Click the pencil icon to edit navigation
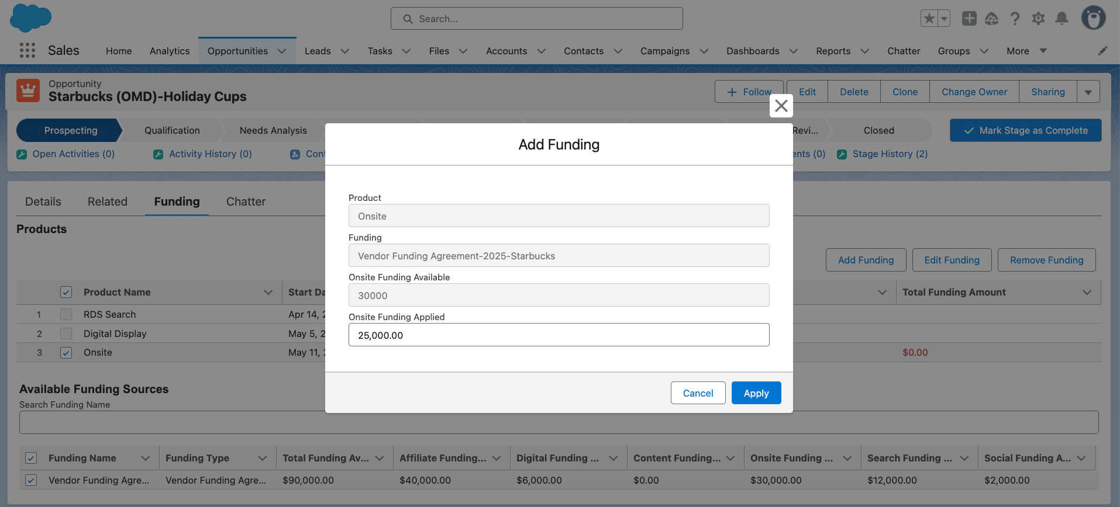 pyautogui.click(x=1102, y=51)
